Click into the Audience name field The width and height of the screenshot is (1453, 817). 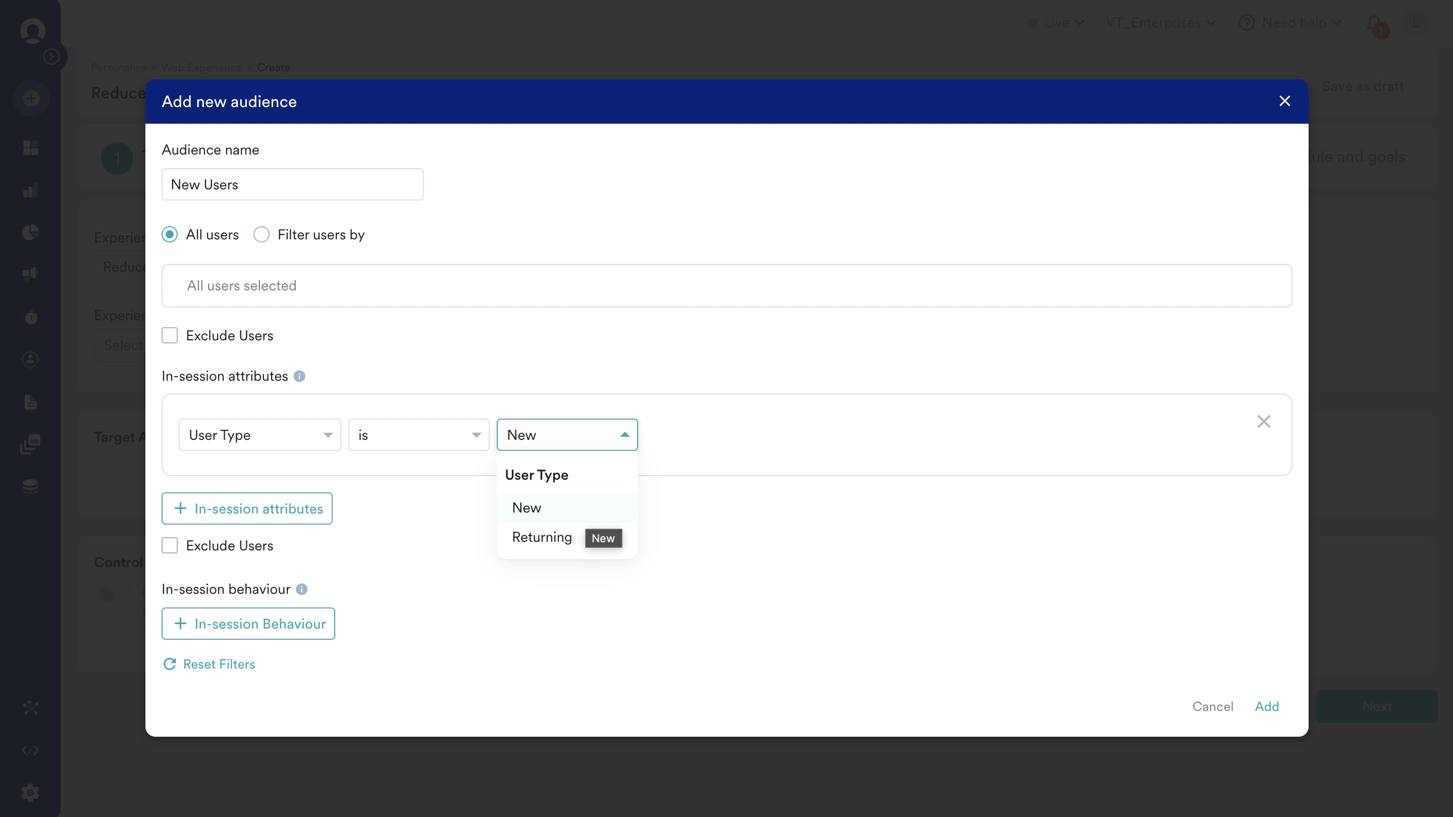[292, 184]
